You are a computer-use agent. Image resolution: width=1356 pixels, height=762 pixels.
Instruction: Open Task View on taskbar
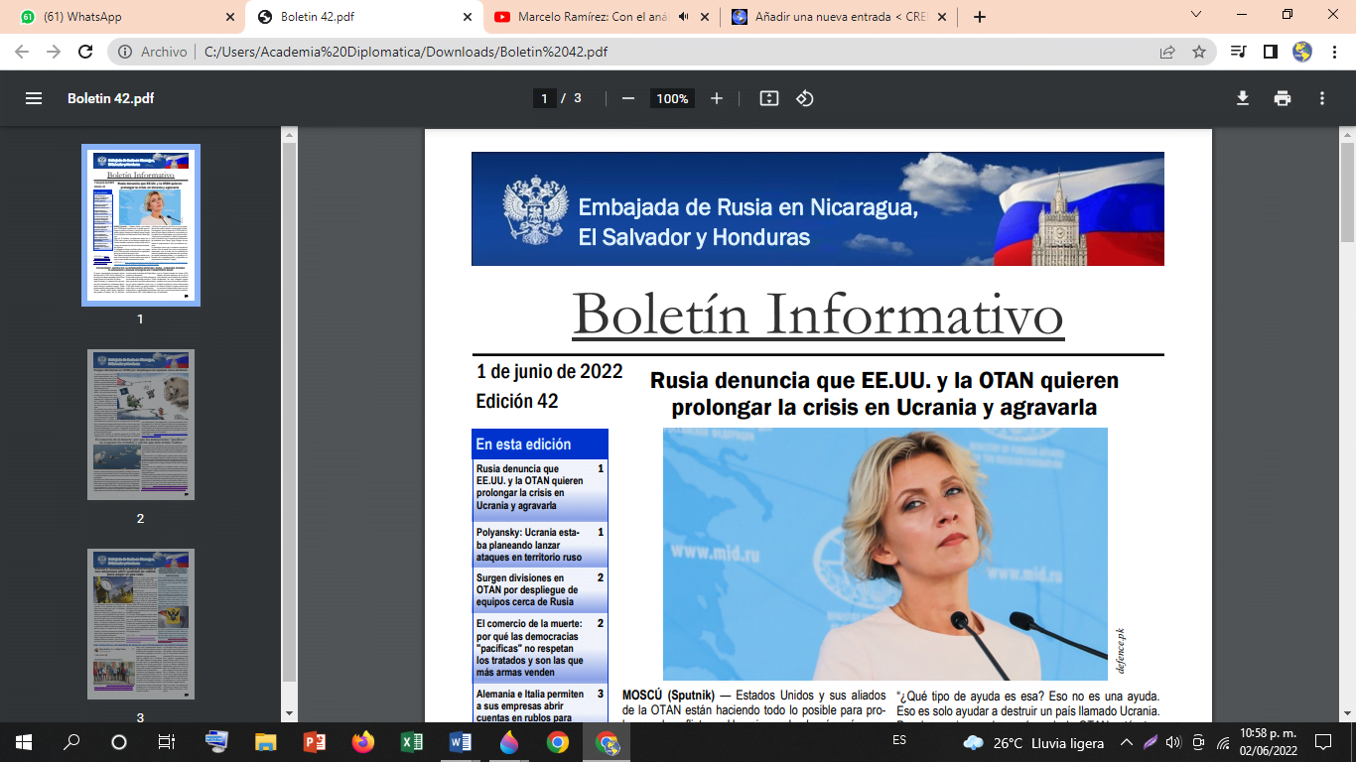click(x=167, y=742)
